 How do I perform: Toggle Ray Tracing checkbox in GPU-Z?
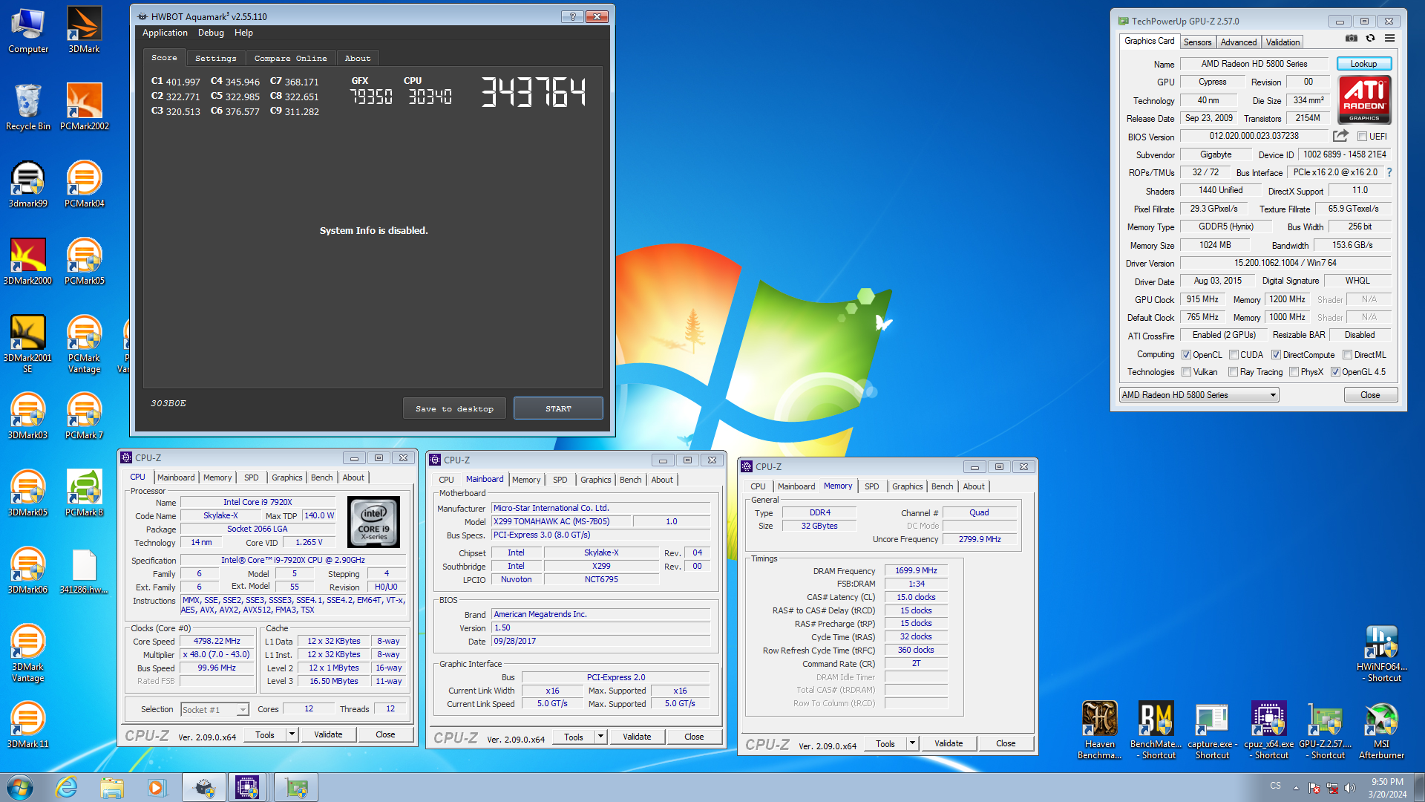pyautogui.click(x=1233, y=372)
